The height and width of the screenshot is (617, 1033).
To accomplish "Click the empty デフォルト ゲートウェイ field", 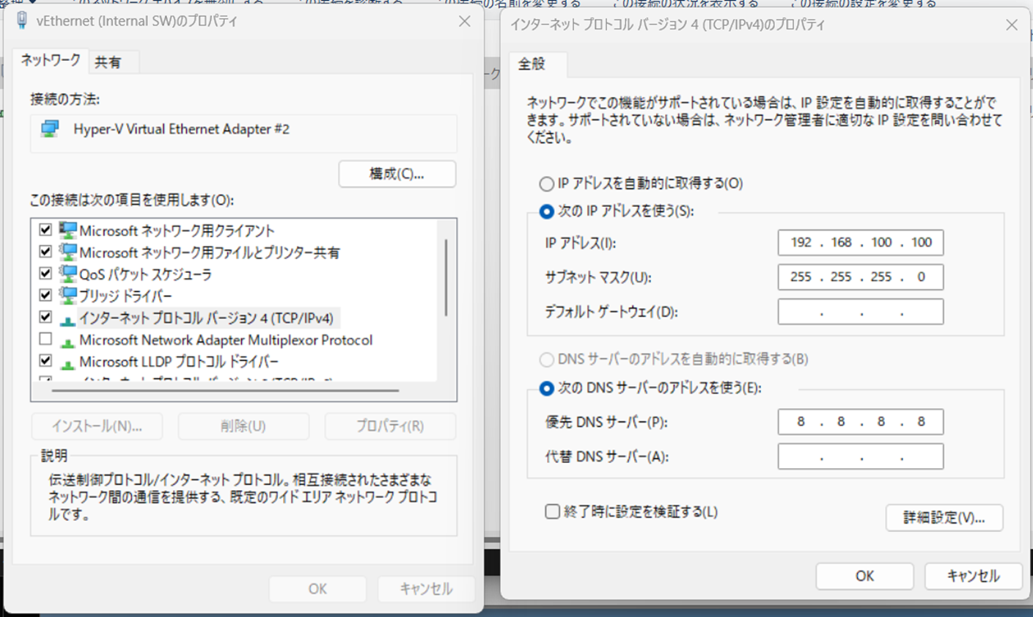I will pyautogui.click(x=861, y=312).
